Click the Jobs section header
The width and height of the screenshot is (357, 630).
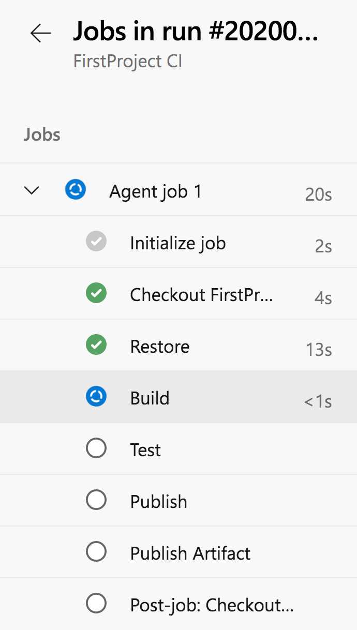tap(41, 134)
